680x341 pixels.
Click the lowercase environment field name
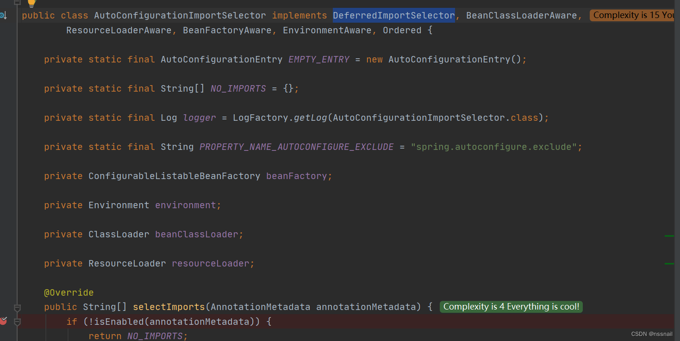(x=186, y=205)
